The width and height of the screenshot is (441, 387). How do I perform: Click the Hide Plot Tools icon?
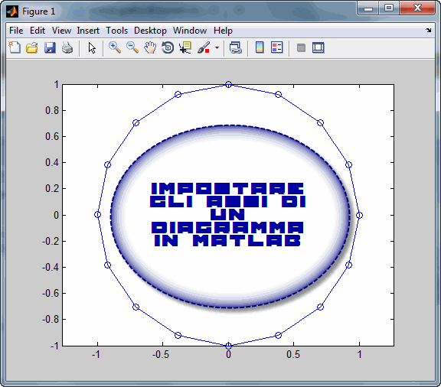(x=301, y=47)
